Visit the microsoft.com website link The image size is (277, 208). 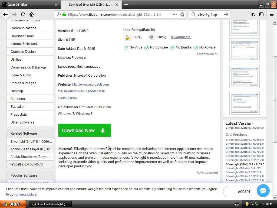coord(83,91)
